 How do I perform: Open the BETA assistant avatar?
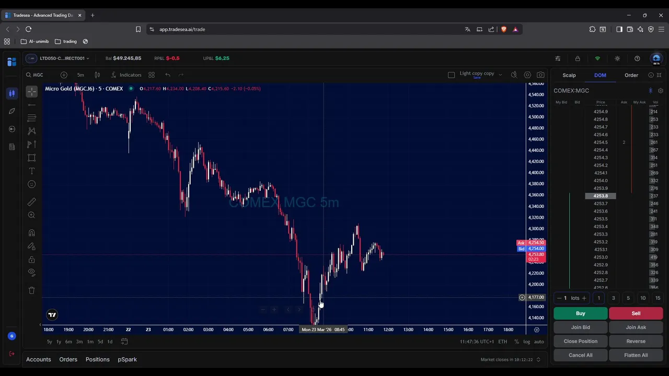tap(656, 58)
